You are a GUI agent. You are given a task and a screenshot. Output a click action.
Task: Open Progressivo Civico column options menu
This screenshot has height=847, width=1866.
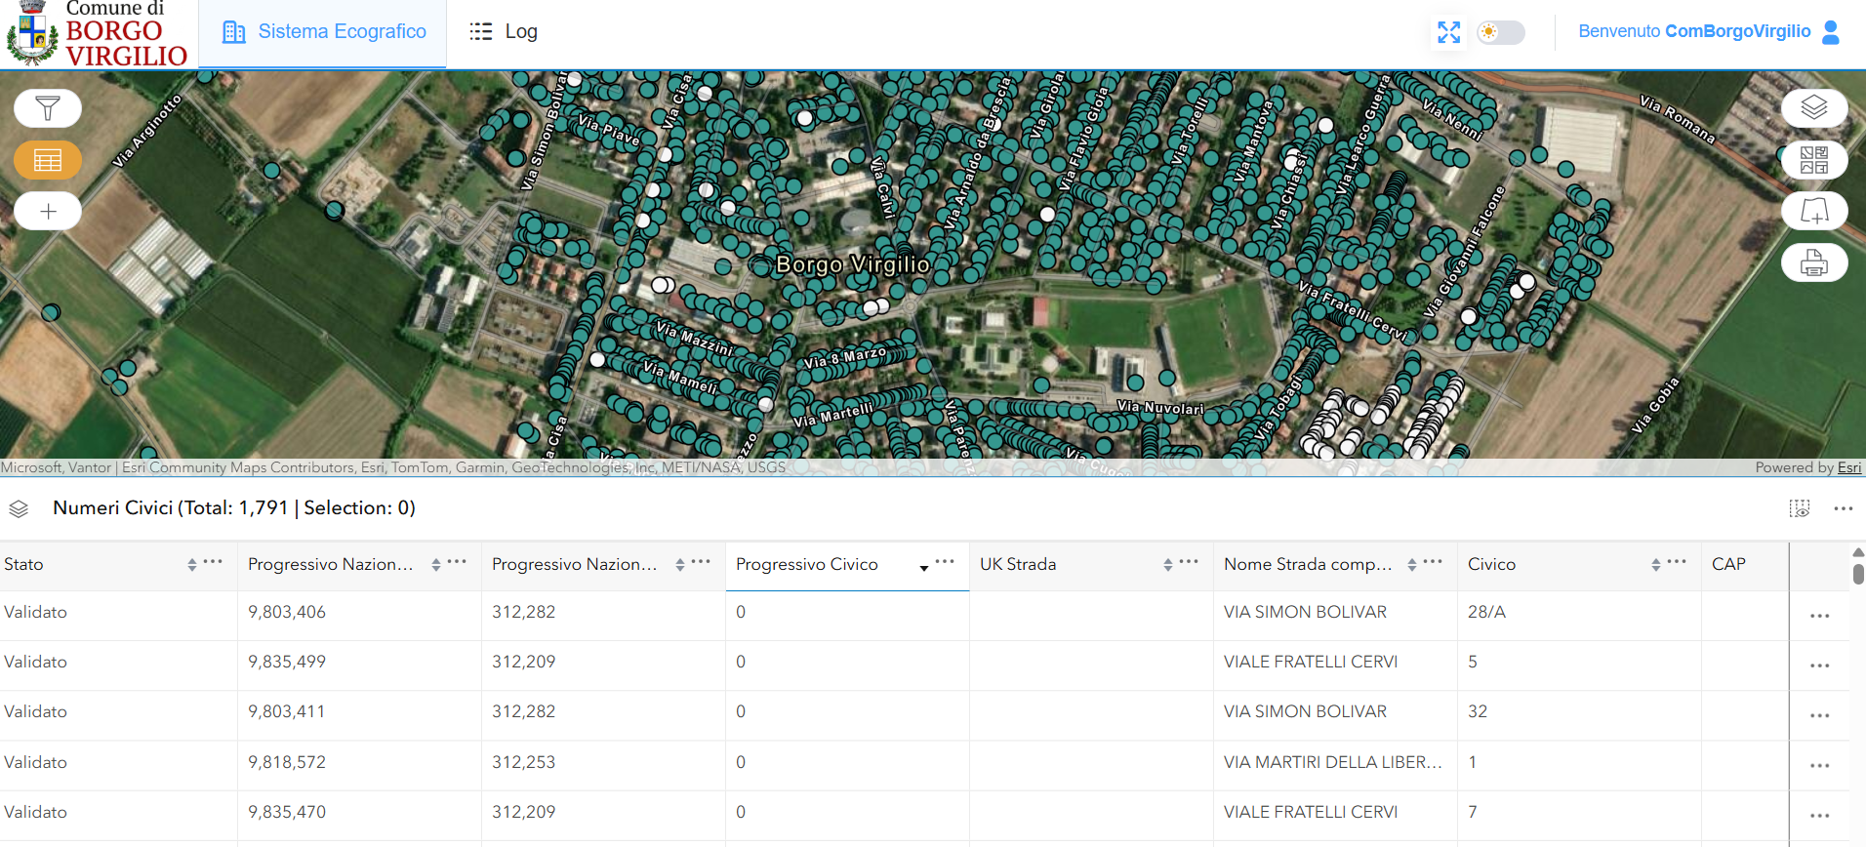tap(945, 562)
